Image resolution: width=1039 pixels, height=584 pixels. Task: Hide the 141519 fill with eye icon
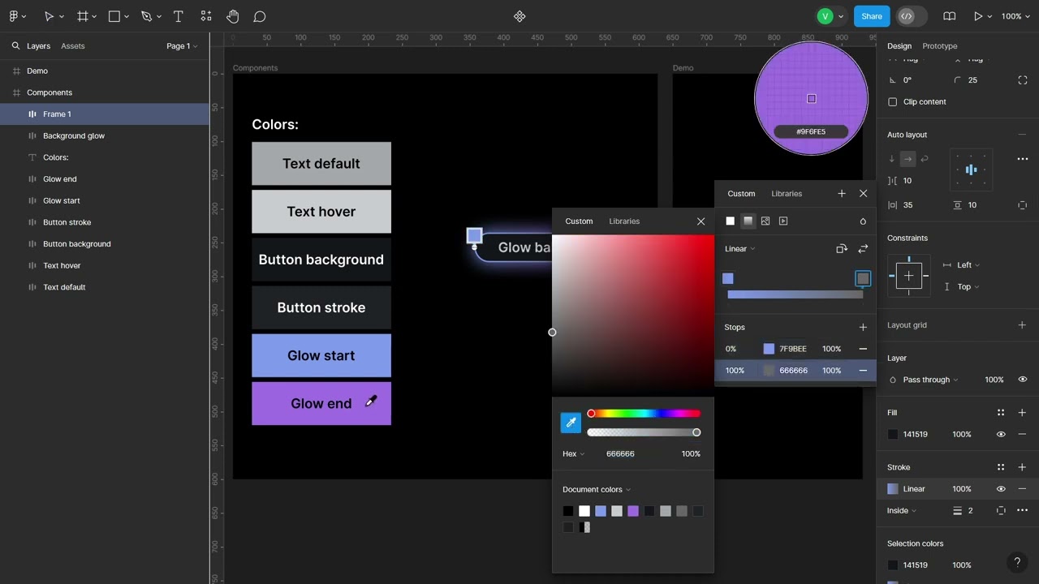[x=1001, y=435]
